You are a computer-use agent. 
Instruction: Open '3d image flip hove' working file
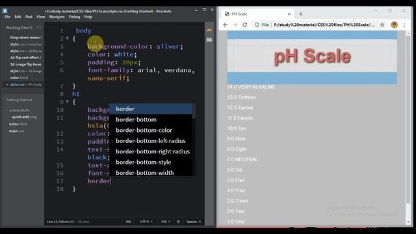26,64
